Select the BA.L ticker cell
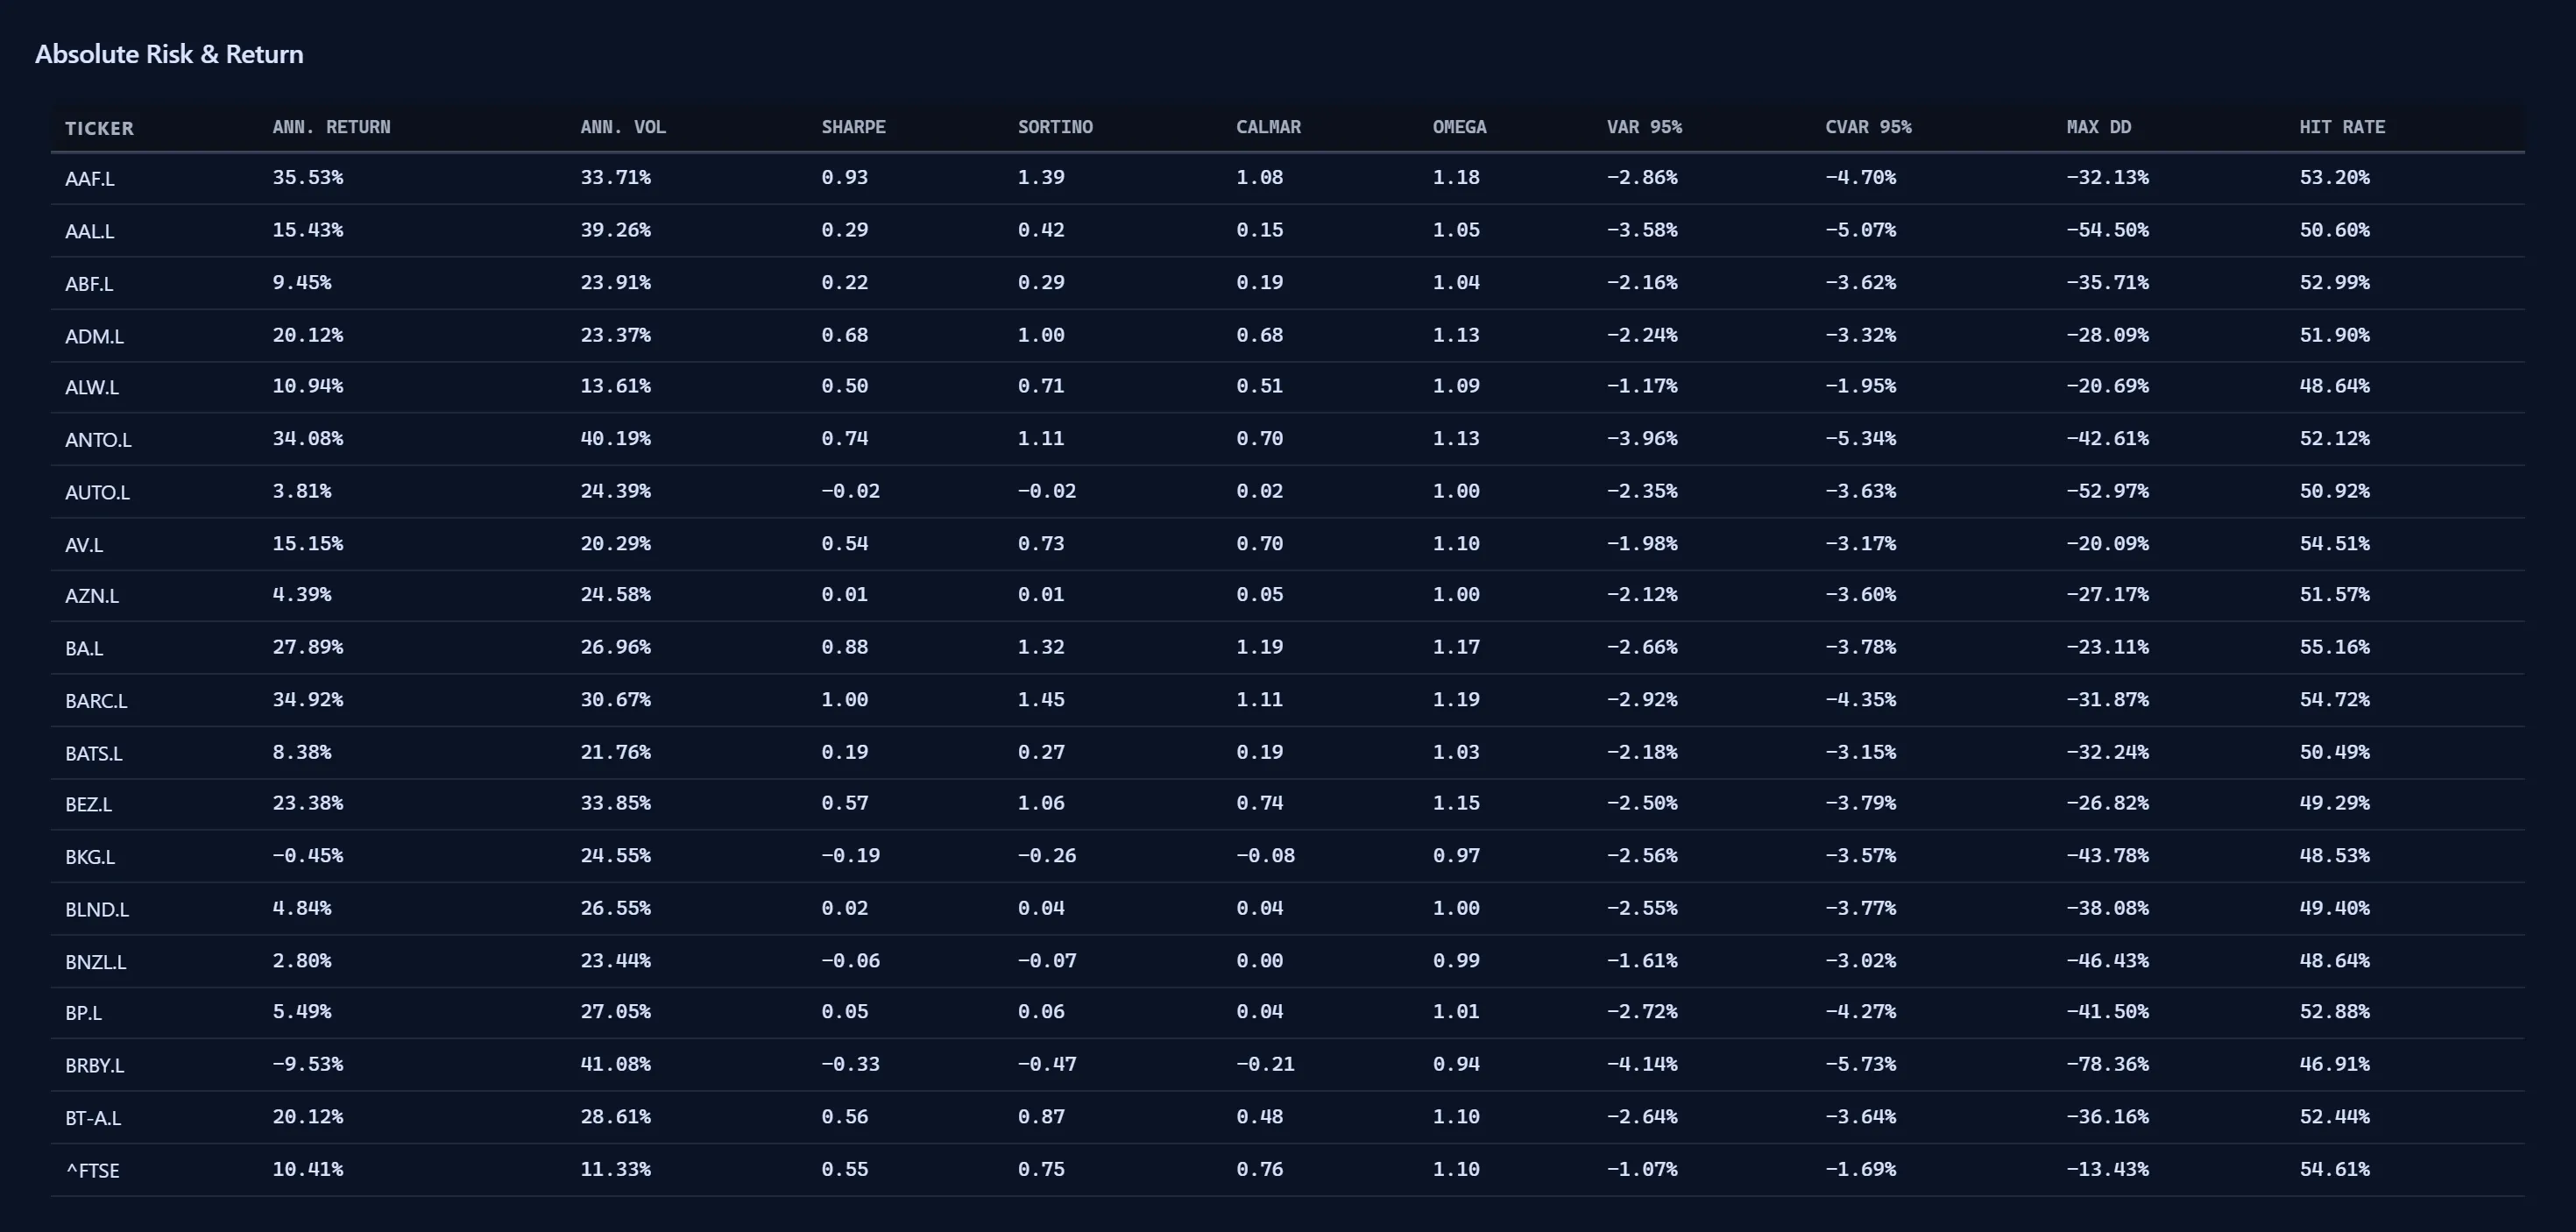This screenshot has width=2576, height=1232. coord(84,649)
